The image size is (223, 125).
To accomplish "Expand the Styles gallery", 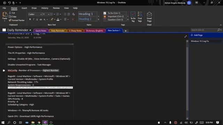I will click(98, 20).
